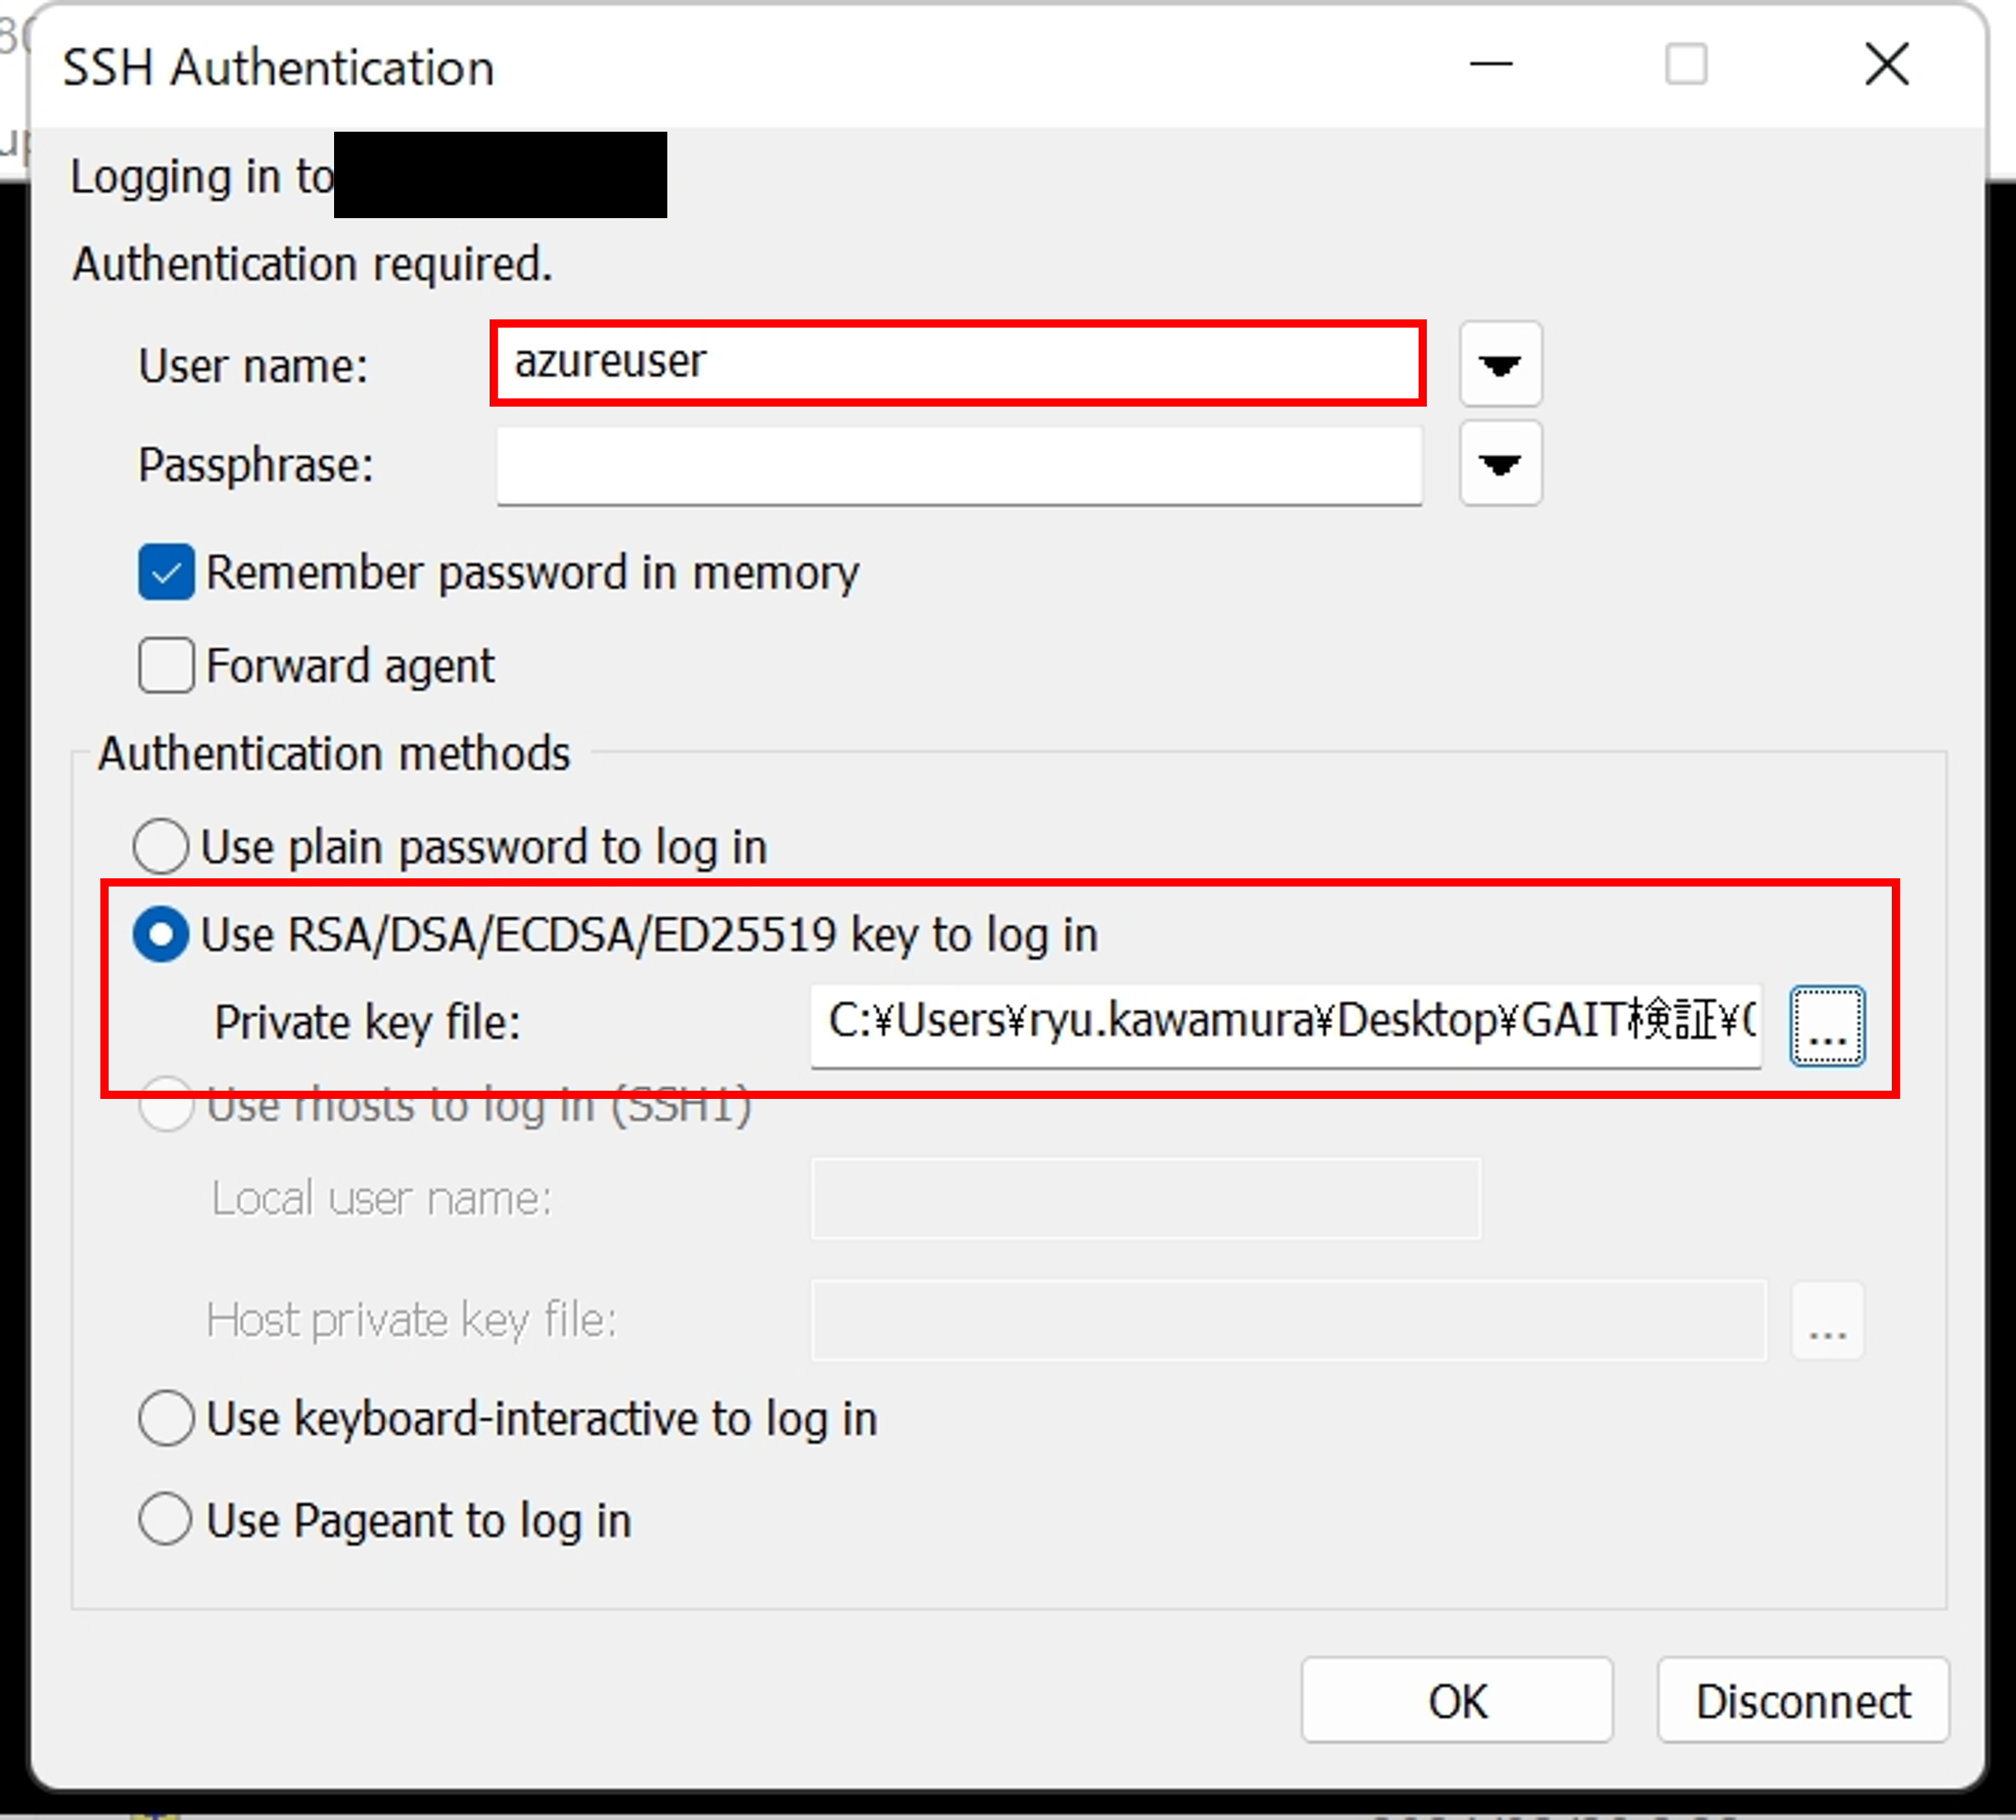Image resolution: width=2016 pixels, height=1820 pixels.
Task: Click the Disconnect button
Action: tap(1803, 1700)
